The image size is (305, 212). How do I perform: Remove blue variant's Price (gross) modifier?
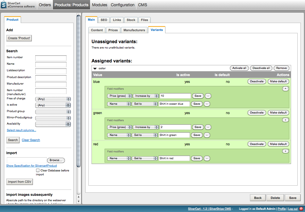pyautogui.click(x=208, y=96)
